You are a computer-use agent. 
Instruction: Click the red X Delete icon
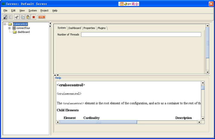pos(34,17)
